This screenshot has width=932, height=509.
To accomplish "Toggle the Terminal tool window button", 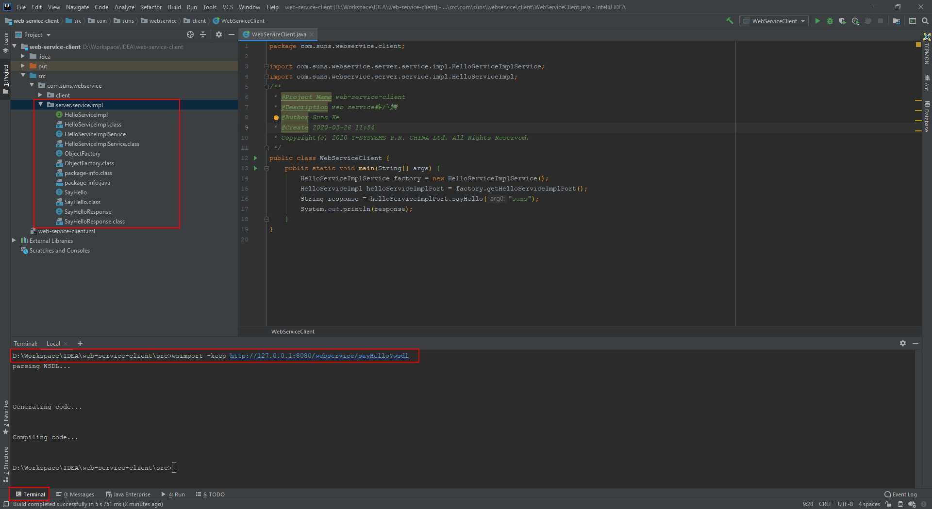I will pos(30,494).
